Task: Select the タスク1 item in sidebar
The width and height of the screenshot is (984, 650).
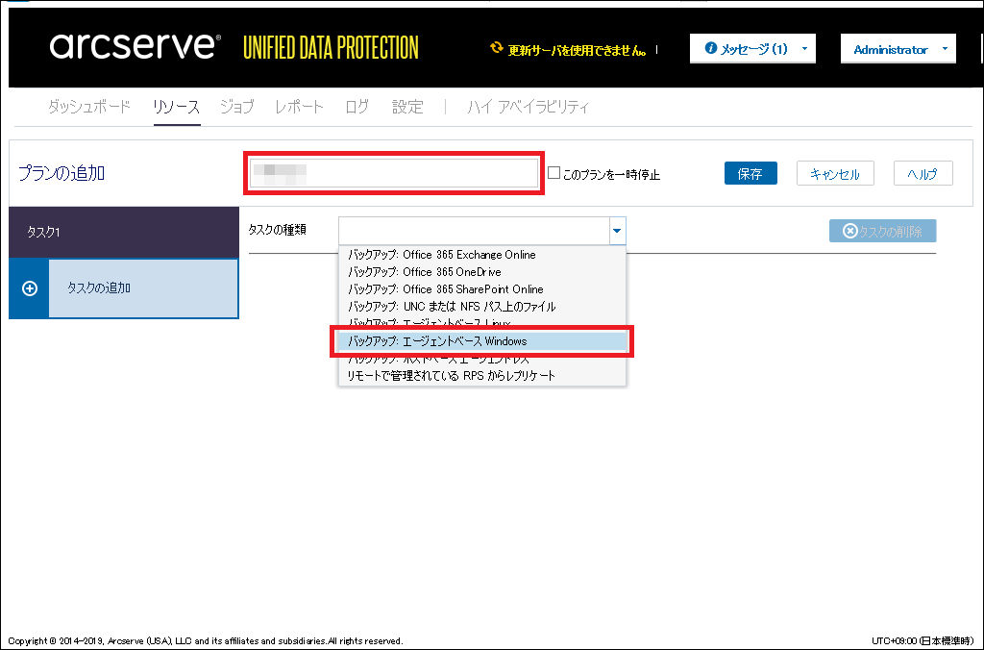Action: click(x=124, y=233)
